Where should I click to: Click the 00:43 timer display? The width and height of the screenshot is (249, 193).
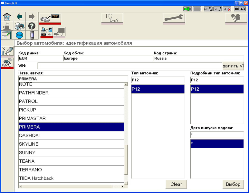[240, 9]
